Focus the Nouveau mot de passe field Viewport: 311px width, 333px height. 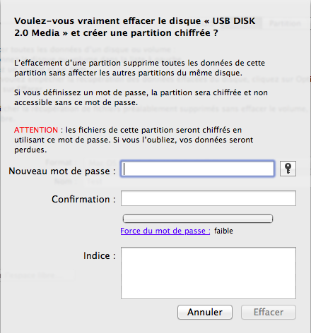(197, 169)
